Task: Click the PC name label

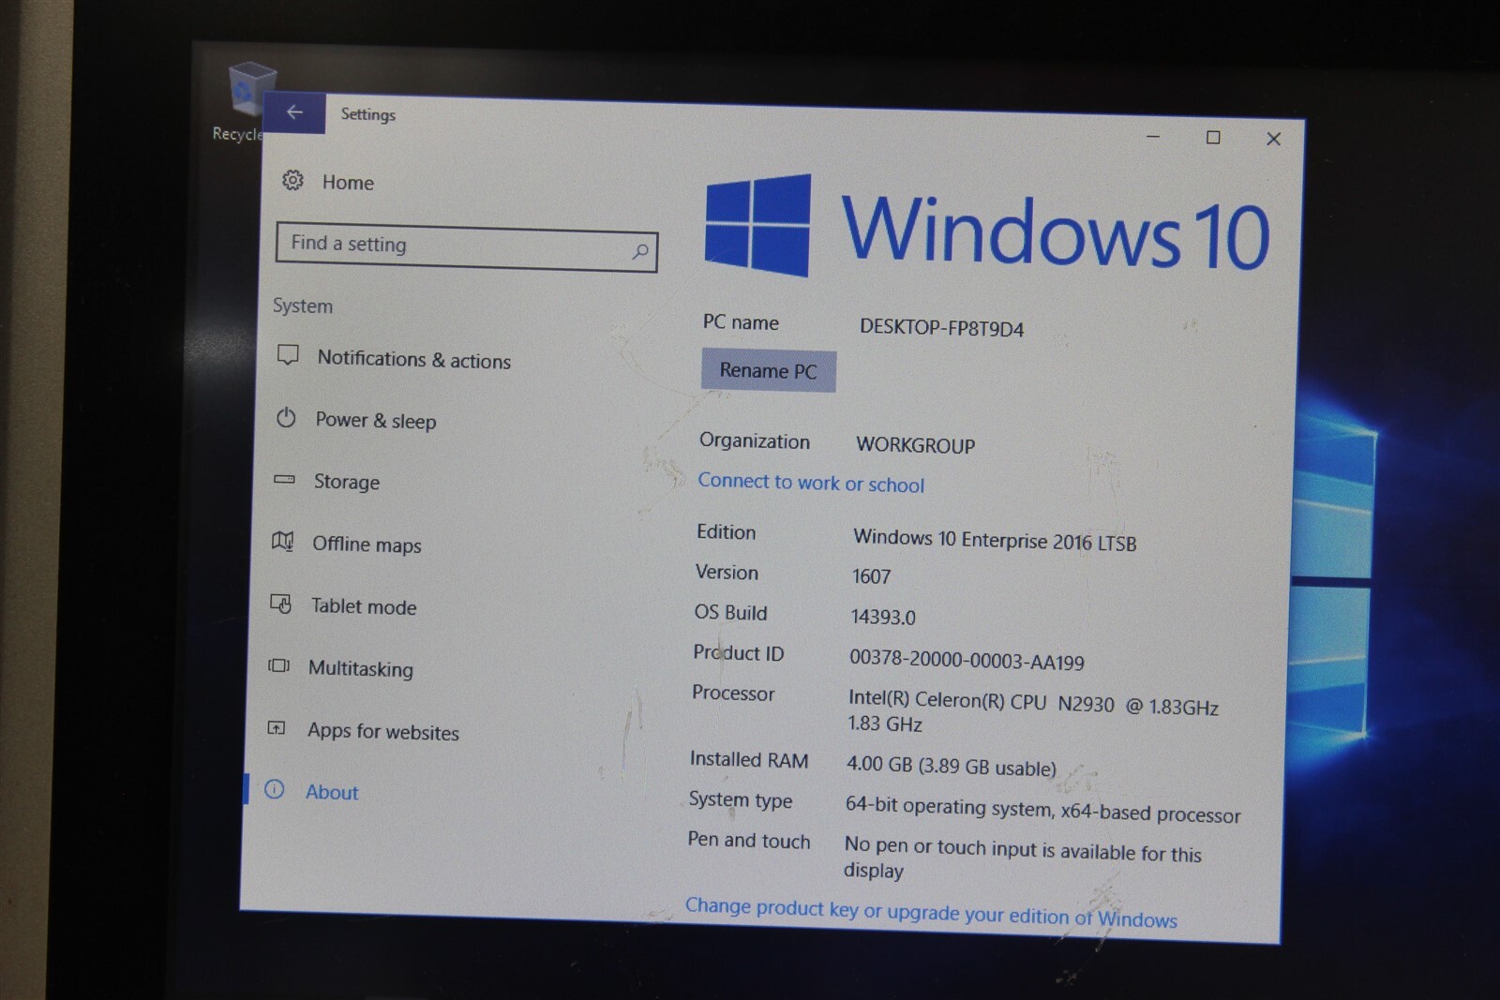Action: [x=741, y=322]
